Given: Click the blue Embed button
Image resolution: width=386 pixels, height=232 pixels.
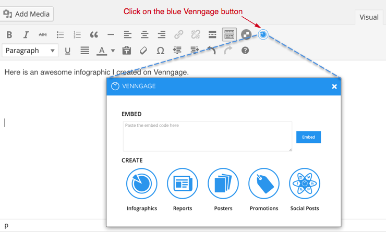Looking at the screenshot, I should pos(308,137).
